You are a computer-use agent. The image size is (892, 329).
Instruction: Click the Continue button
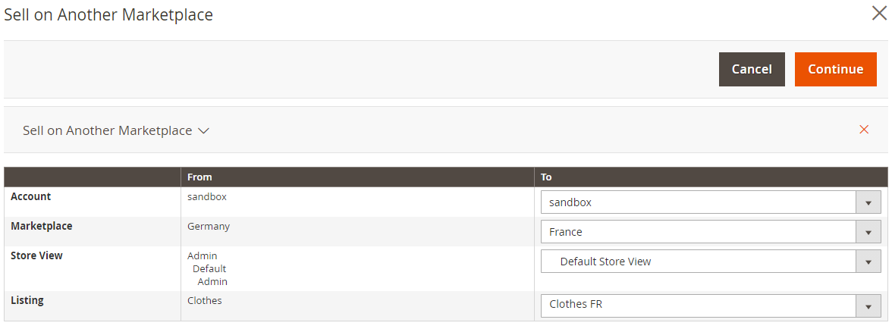coord(835,69)
